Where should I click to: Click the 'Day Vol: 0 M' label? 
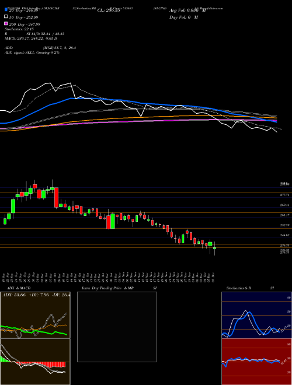coord(183,17)
